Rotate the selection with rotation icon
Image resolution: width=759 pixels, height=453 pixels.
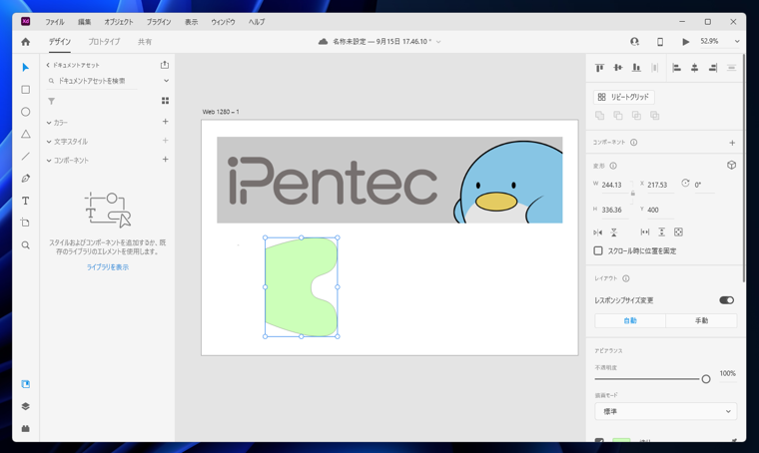[x=685, y=183]
